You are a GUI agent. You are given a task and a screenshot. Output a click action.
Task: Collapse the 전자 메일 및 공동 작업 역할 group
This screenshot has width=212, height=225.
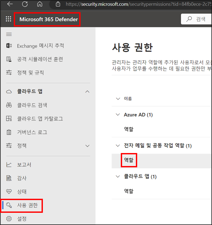coord(118,145)
